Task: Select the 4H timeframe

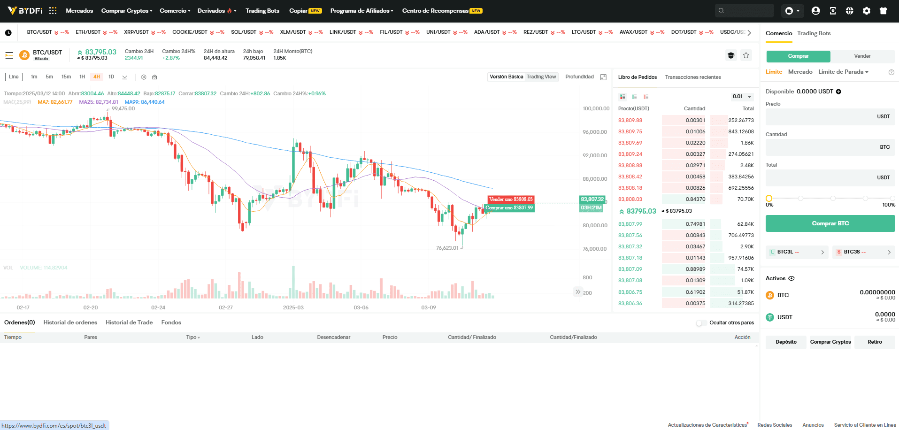Action: [97, 77]
